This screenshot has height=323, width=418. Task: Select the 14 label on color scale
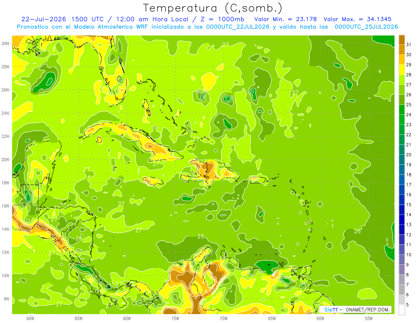pos(409,215)
